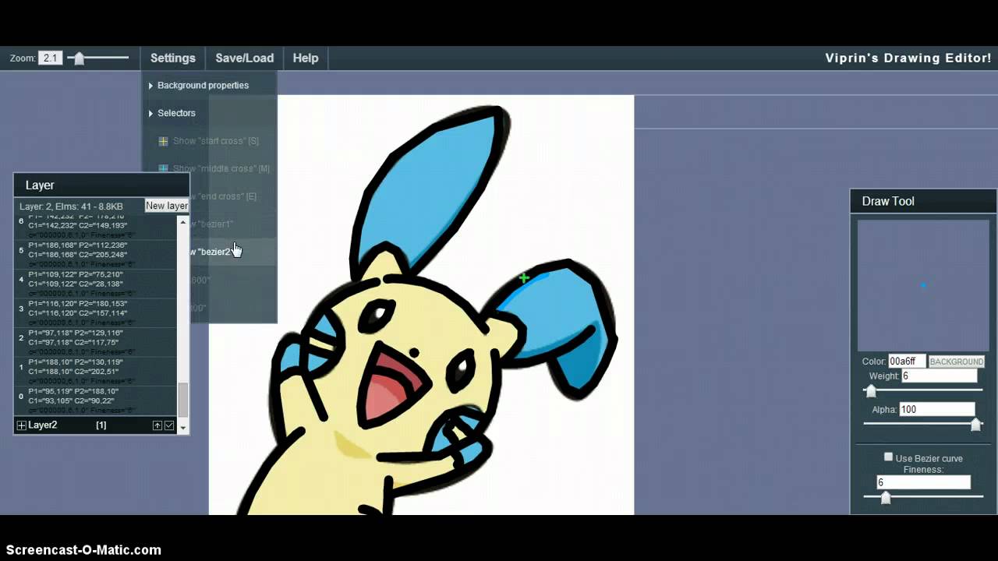Viewport: 998px width, 561px height.
Task: Click the move-up arrow icon on Layer2
Action: (x=157, y=425)
